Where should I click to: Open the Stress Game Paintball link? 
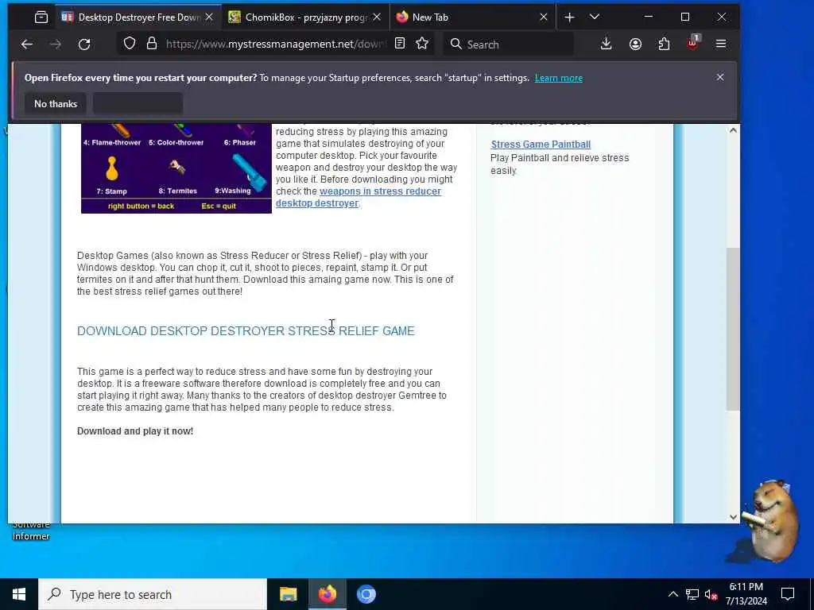[x=541, y=145]
